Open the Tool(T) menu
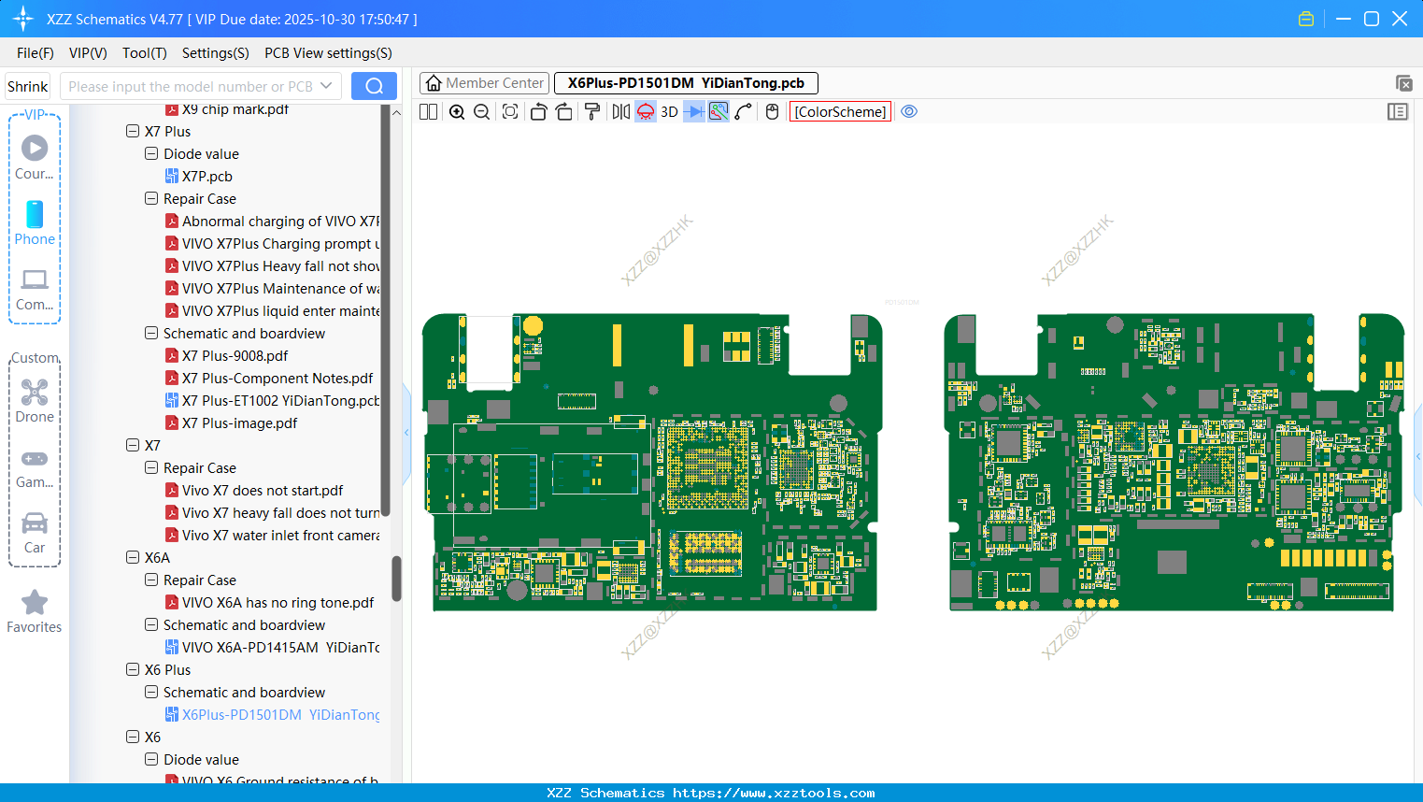This screenshot has height=802, width=1423. pyautogui.click(x=144, y=53)
